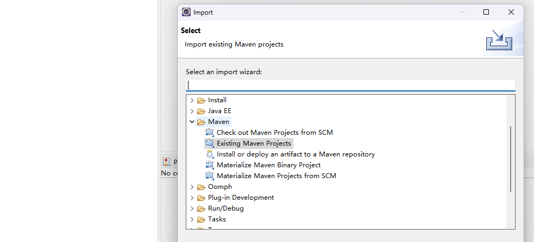The image size is (534, 242).
Task: Select the Maven tree label
Action: [x=218, y=121]
